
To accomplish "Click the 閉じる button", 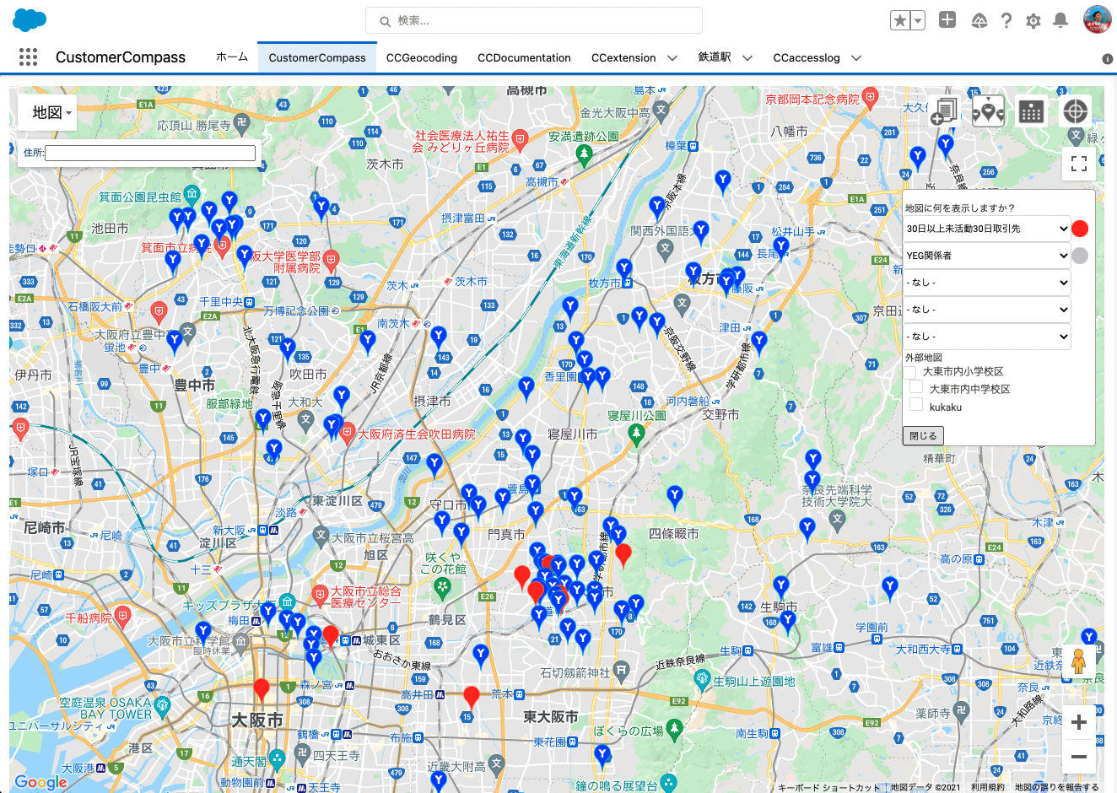I will tap(923, 436).
